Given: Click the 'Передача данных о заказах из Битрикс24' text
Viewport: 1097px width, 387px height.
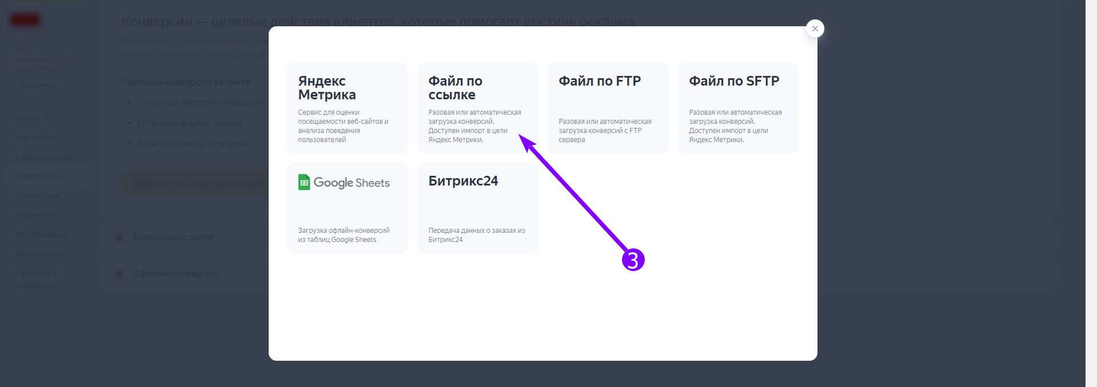Looking at the screenshot, I should (477, 235).
